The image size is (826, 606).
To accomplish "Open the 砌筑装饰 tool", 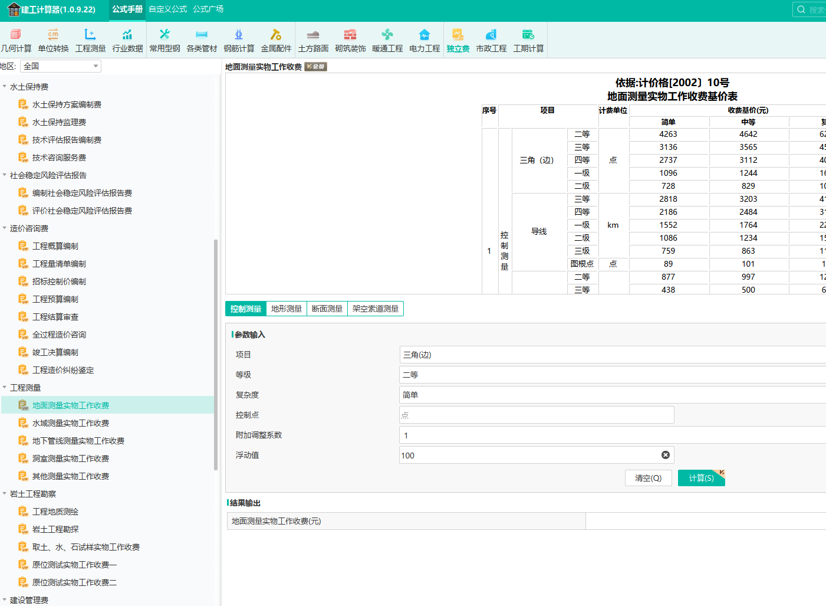I will pyautogui.click(x=350, y=40).
